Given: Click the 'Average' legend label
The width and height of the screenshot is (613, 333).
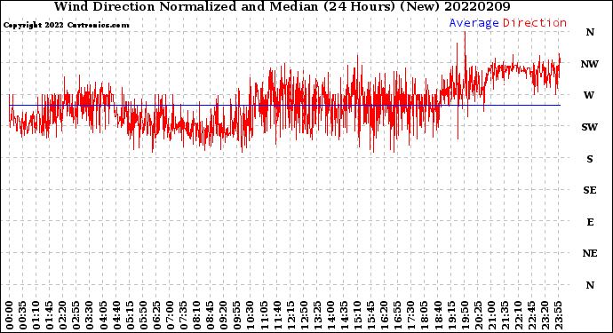Looking at the screenshot, I should coord(474,23).
